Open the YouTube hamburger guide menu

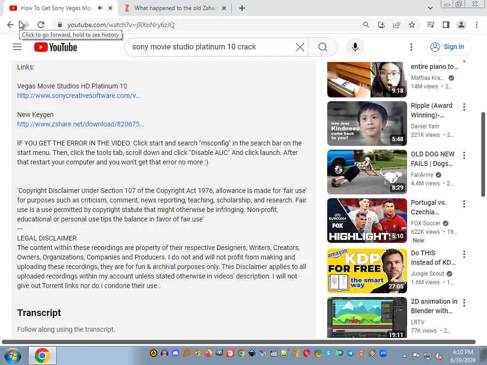click(x=17, y=47)
